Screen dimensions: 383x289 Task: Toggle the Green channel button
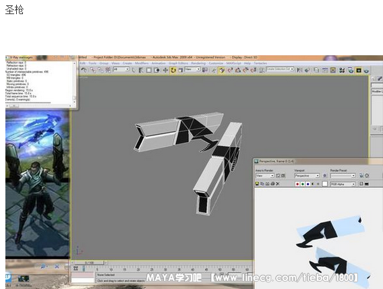coord(303,184)
